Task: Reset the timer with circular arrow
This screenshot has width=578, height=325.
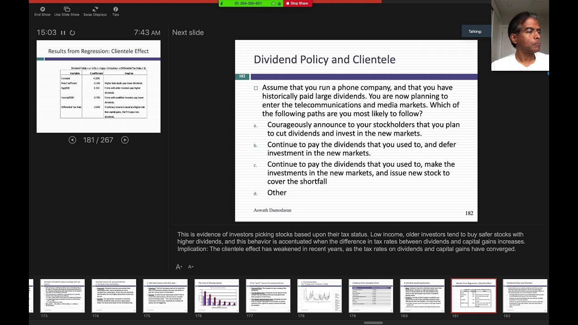Action: [72, 32]
